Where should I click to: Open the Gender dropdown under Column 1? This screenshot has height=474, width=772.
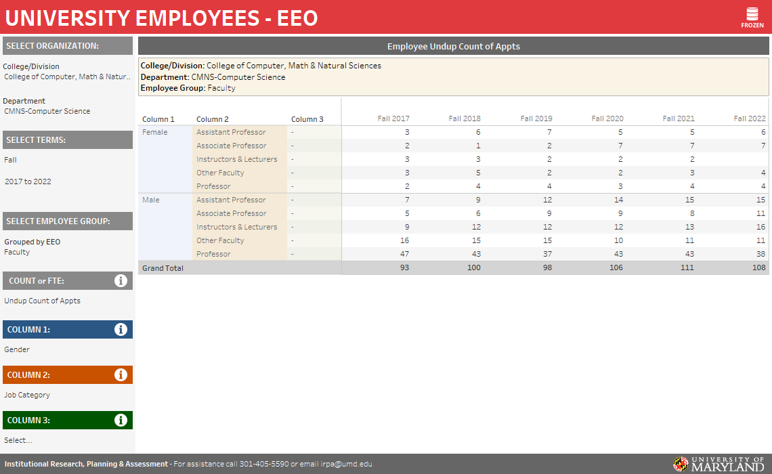click(17, 349)
